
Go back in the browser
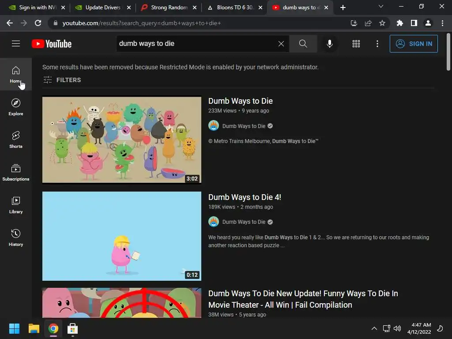10,23
